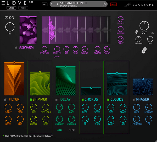Click the lock icon beside SWARM
This screenshot has width=157, height=142.
[x=17, y=47]
